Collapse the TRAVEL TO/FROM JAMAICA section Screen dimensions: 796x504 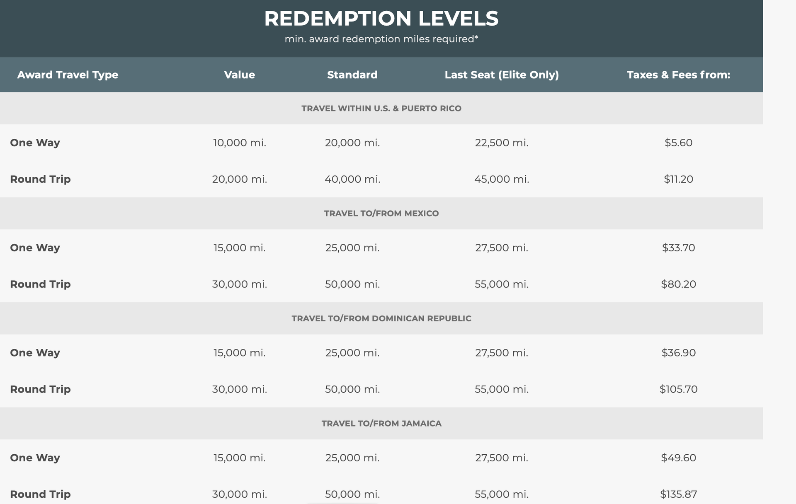[381, 423]
